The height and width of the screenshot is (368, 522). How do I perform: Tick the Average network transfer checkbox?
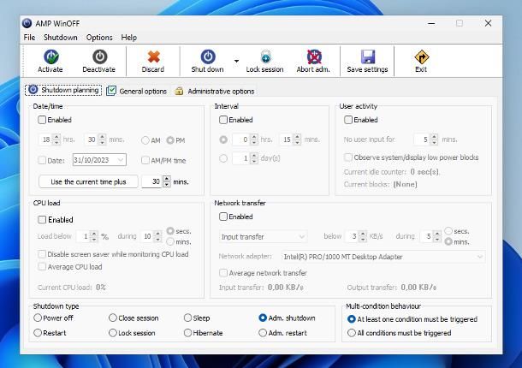(x=223, y=273)
